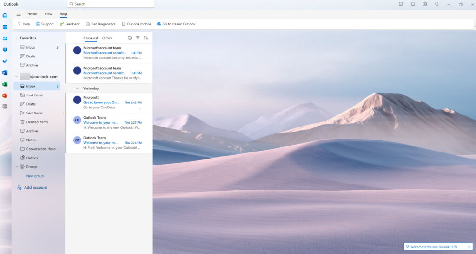Open the account's Archive folder
Image resolution: width=476 pixels, height=254 pixels.
point(37,131)
